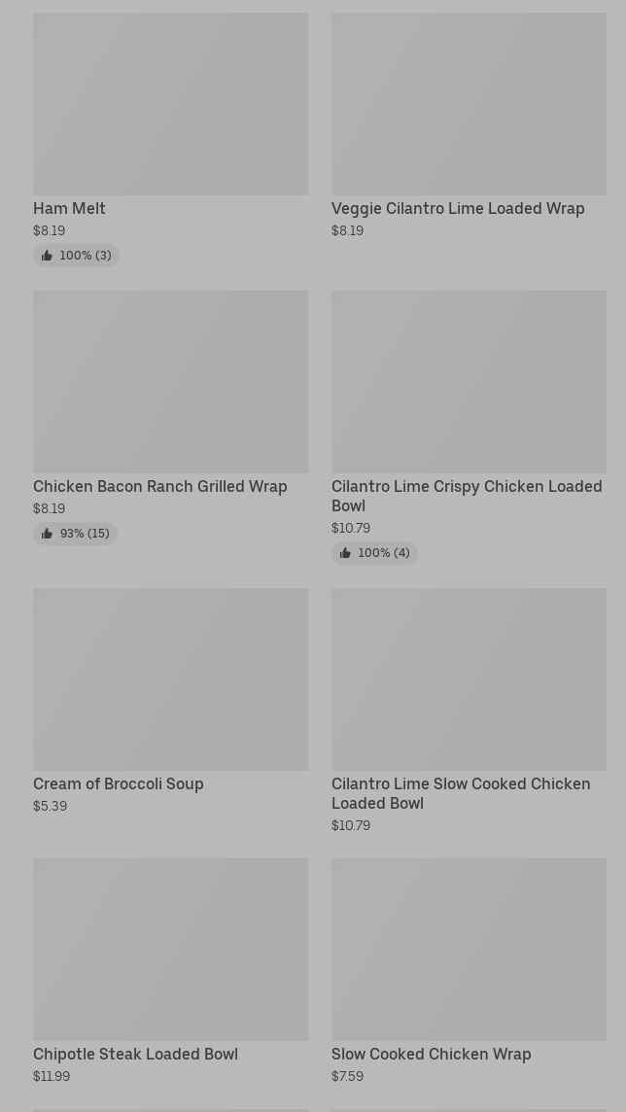Image resolution: width=626 pixels, height=1112 pixels.
Task: Click the Ham Melt item title
Action: click(x=69, y=208)
